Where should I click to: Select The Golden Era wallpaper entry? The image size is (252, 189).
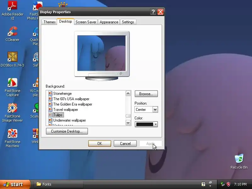(x=73, y=104)
